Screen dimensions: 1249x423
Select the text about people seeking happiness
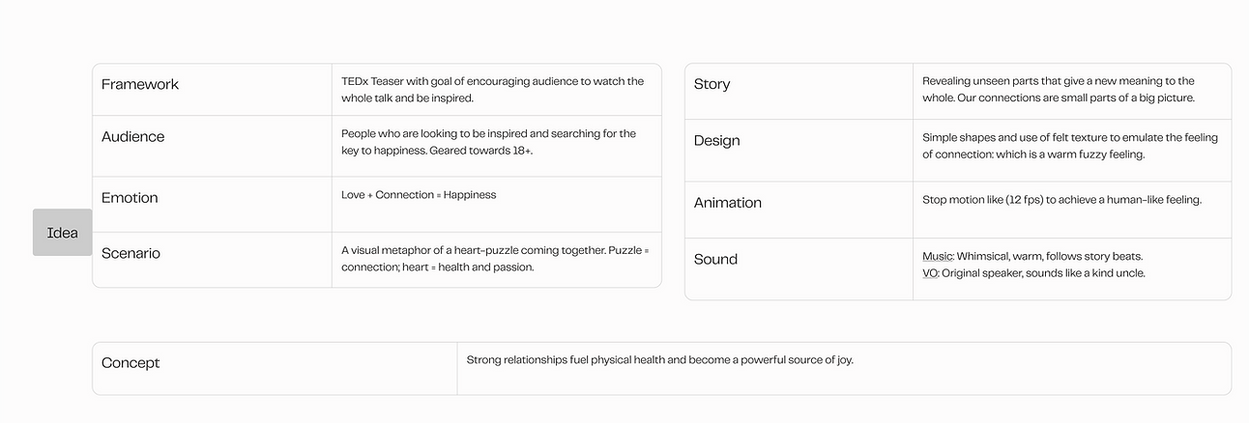(488, 142)
